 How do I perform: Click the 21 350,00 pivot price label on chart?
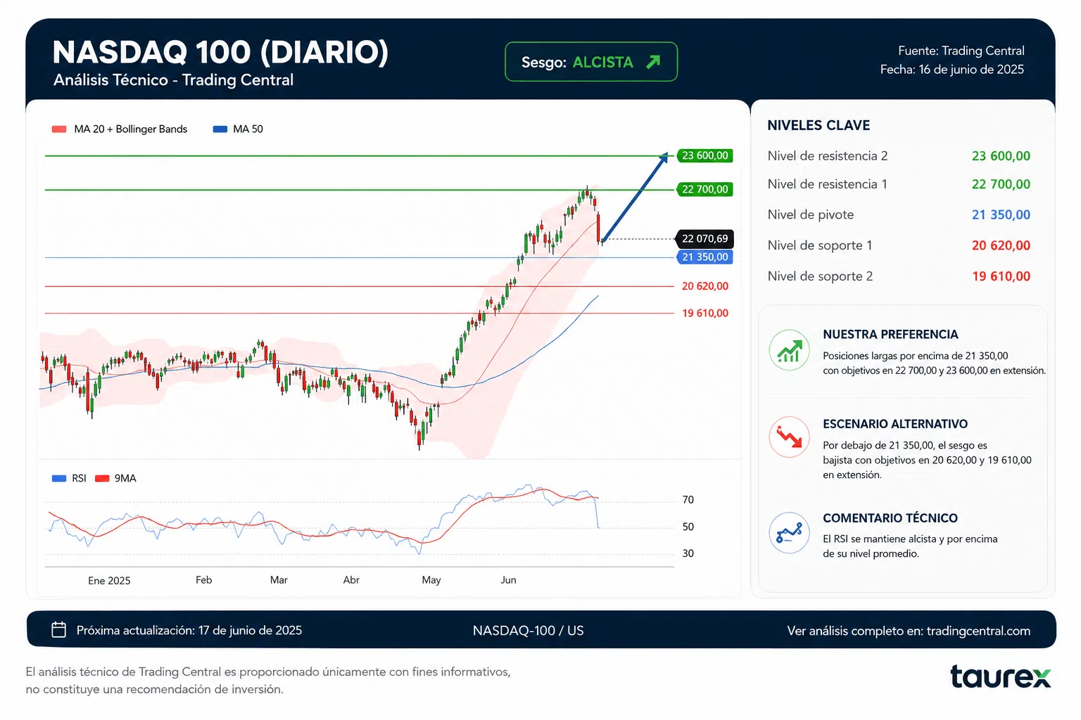coord(704,257)
